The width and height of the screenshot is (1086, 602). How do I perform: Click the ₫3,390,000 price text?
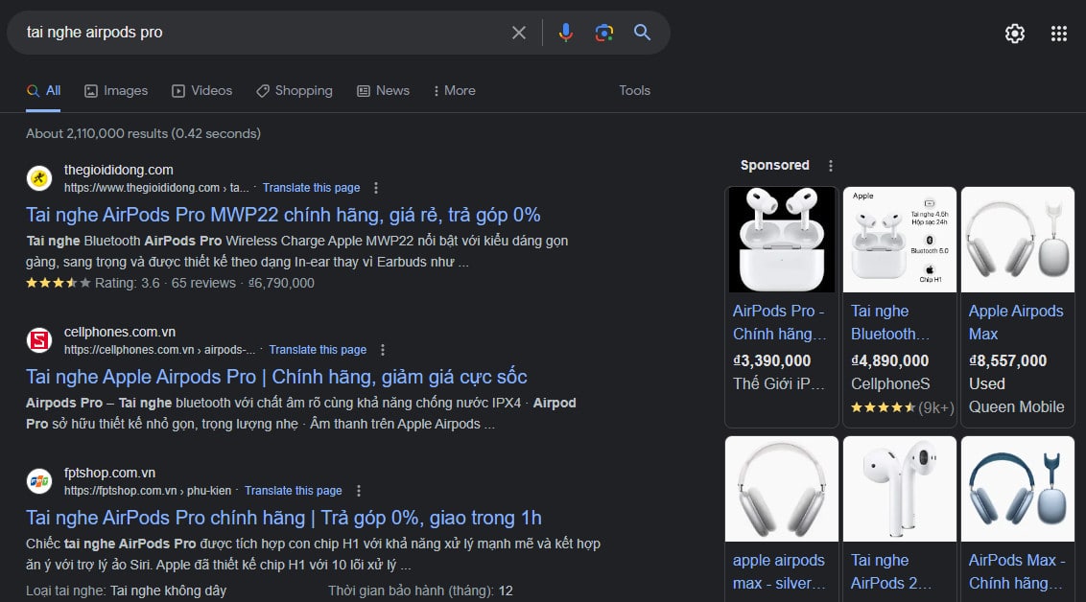click(771, 360)
